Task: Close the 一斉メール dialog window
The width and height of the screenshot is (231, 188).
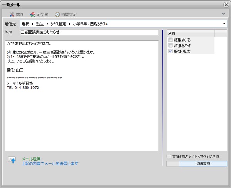Action: (226, 5)
